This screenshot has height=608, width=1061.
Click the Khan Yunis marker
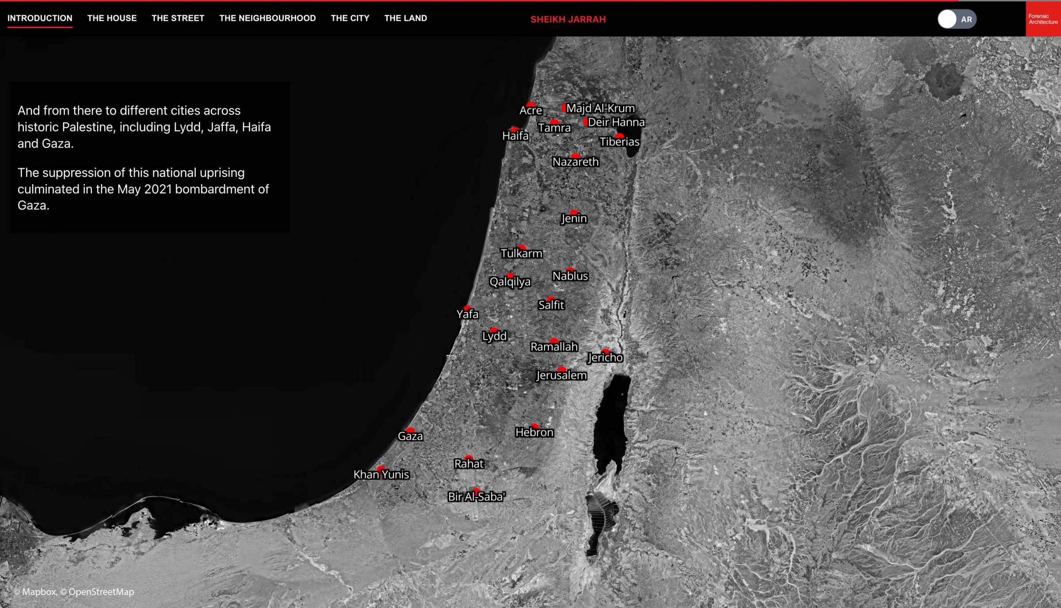click(x=381, y=468)
